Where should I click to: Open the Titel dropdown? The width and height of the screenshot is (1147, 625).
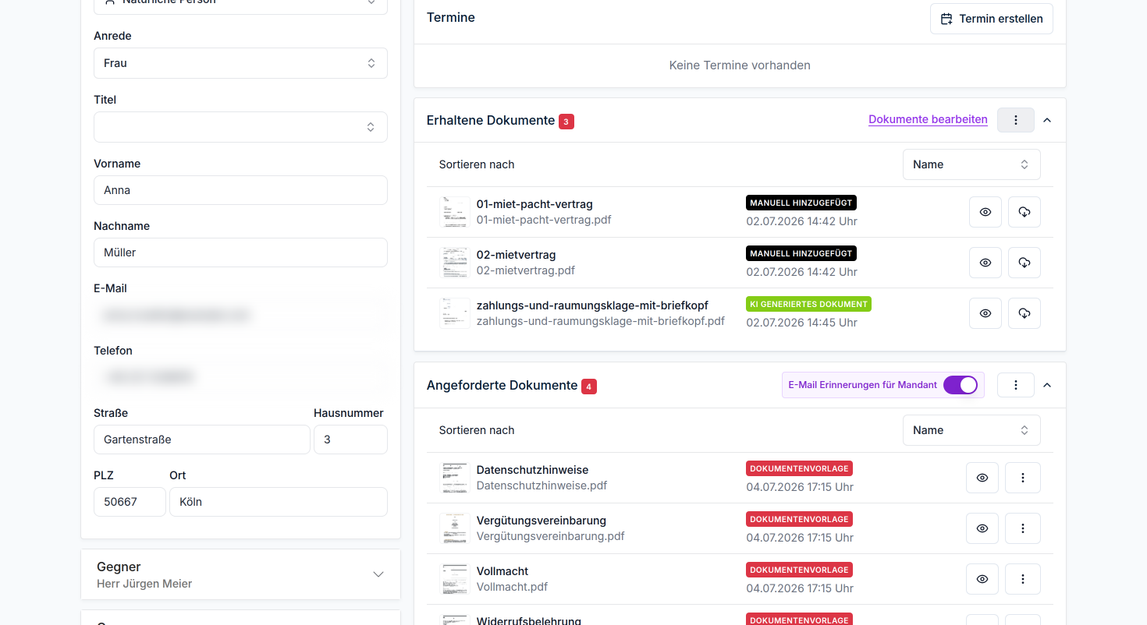coord(240,127)
